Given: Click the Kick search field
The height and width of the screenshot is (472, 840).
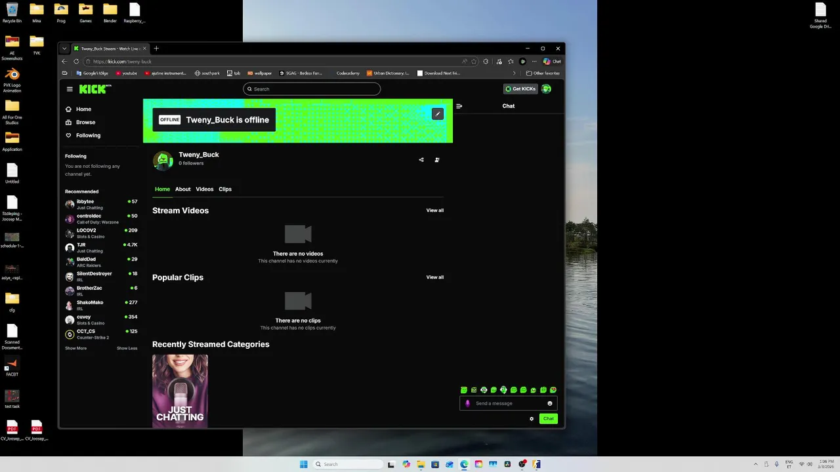Looking at the screenshot, I should coord(312,89).
